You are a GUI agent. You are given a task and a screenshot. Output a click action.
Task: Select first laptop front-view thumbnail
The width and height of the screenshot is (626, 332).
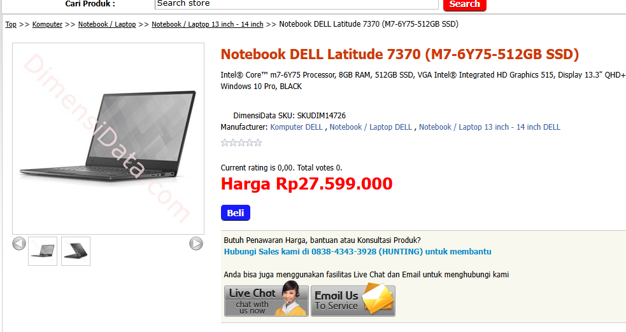click(43, 251)
